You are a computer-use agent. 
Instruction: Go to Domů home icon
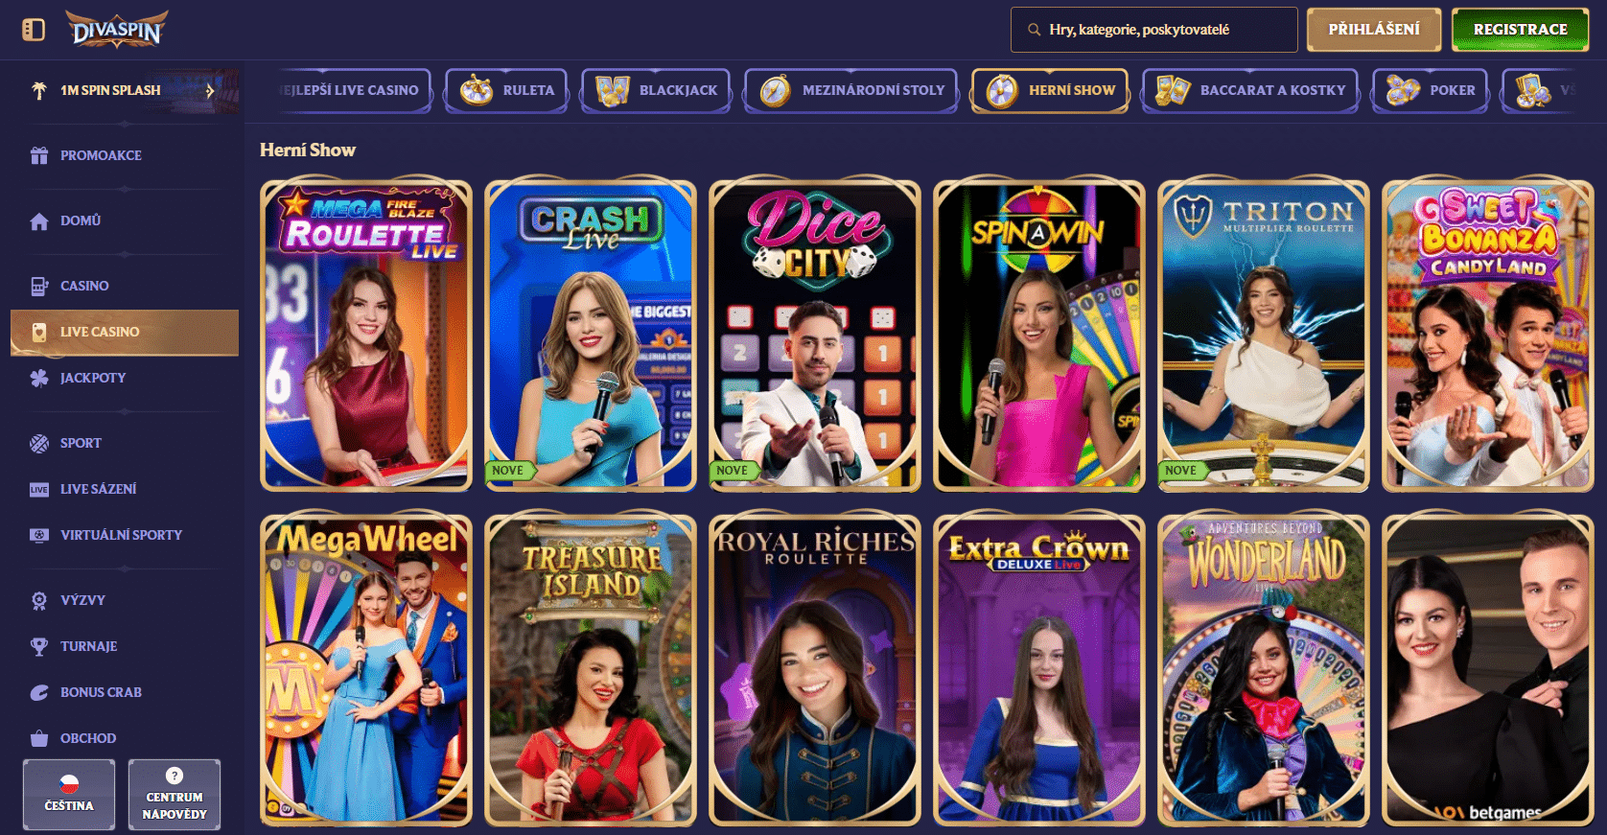(x=39, y=221)
